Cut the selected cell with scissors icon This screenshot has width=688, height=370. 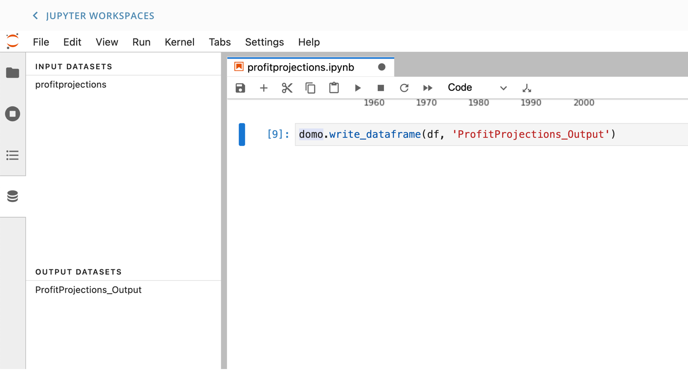coord(287,88)
